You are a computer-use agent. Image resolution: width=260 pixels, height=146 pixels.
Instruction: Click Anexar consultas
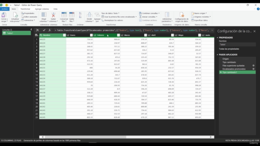click(148, 17)
